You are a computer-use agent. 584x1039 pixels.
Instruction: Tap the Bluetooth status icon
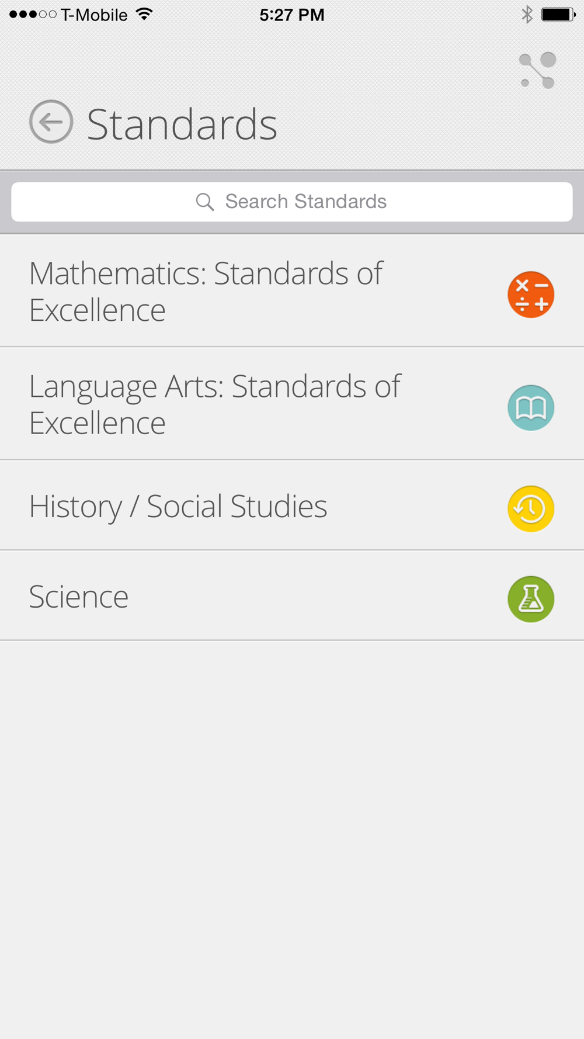[x=527, y=15]
